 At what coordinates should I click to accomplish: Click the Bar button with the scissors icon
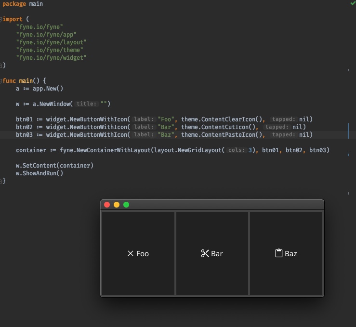tap(212, 253)
